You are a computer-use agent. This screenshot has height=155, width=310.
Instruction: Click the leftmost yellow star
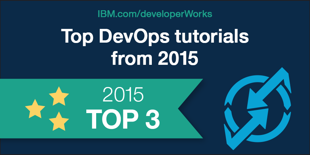coord(35,108)
